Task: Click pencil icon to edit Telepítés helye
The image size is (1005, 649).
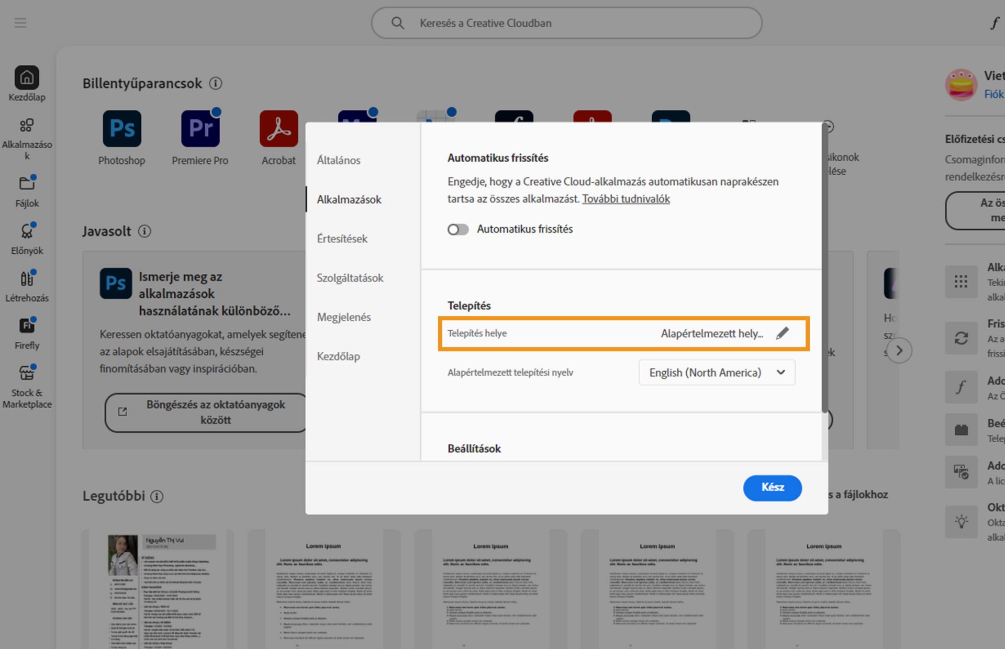Action: pyautogui.click(x=782, y=333)
